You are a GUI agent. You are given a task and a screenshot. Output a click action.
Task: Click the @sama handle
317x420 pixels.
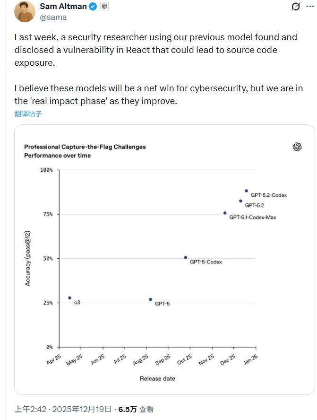pos(53,17)
